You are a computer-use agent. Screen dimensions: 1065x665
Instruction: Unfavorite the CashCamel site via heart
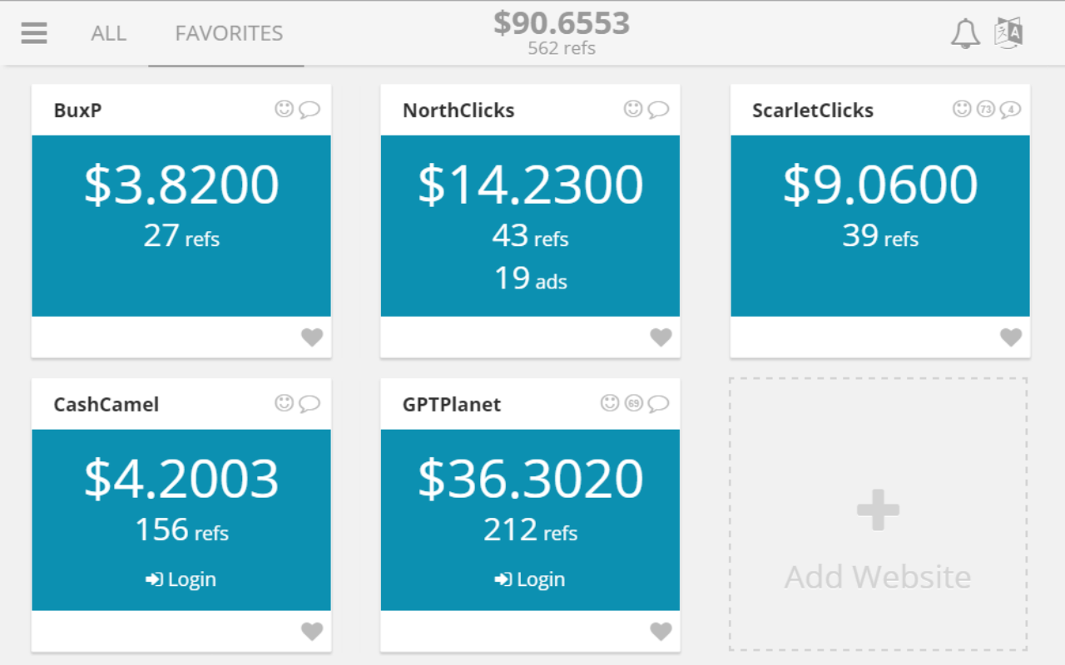tap(312, 632)
